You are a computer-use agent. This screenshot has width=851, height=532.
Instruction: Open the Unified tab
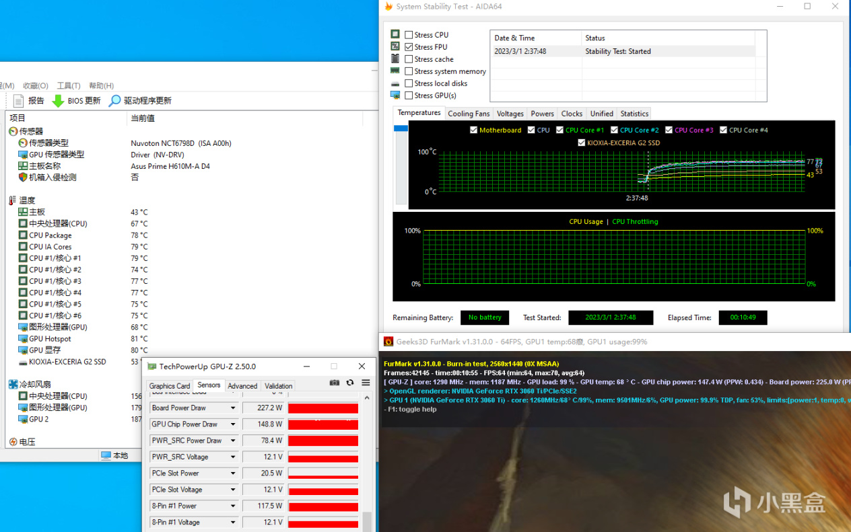601,114
